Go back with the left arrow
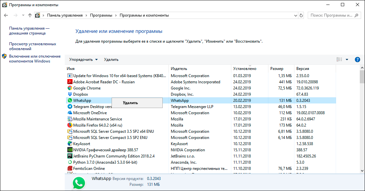 [6, 15]
